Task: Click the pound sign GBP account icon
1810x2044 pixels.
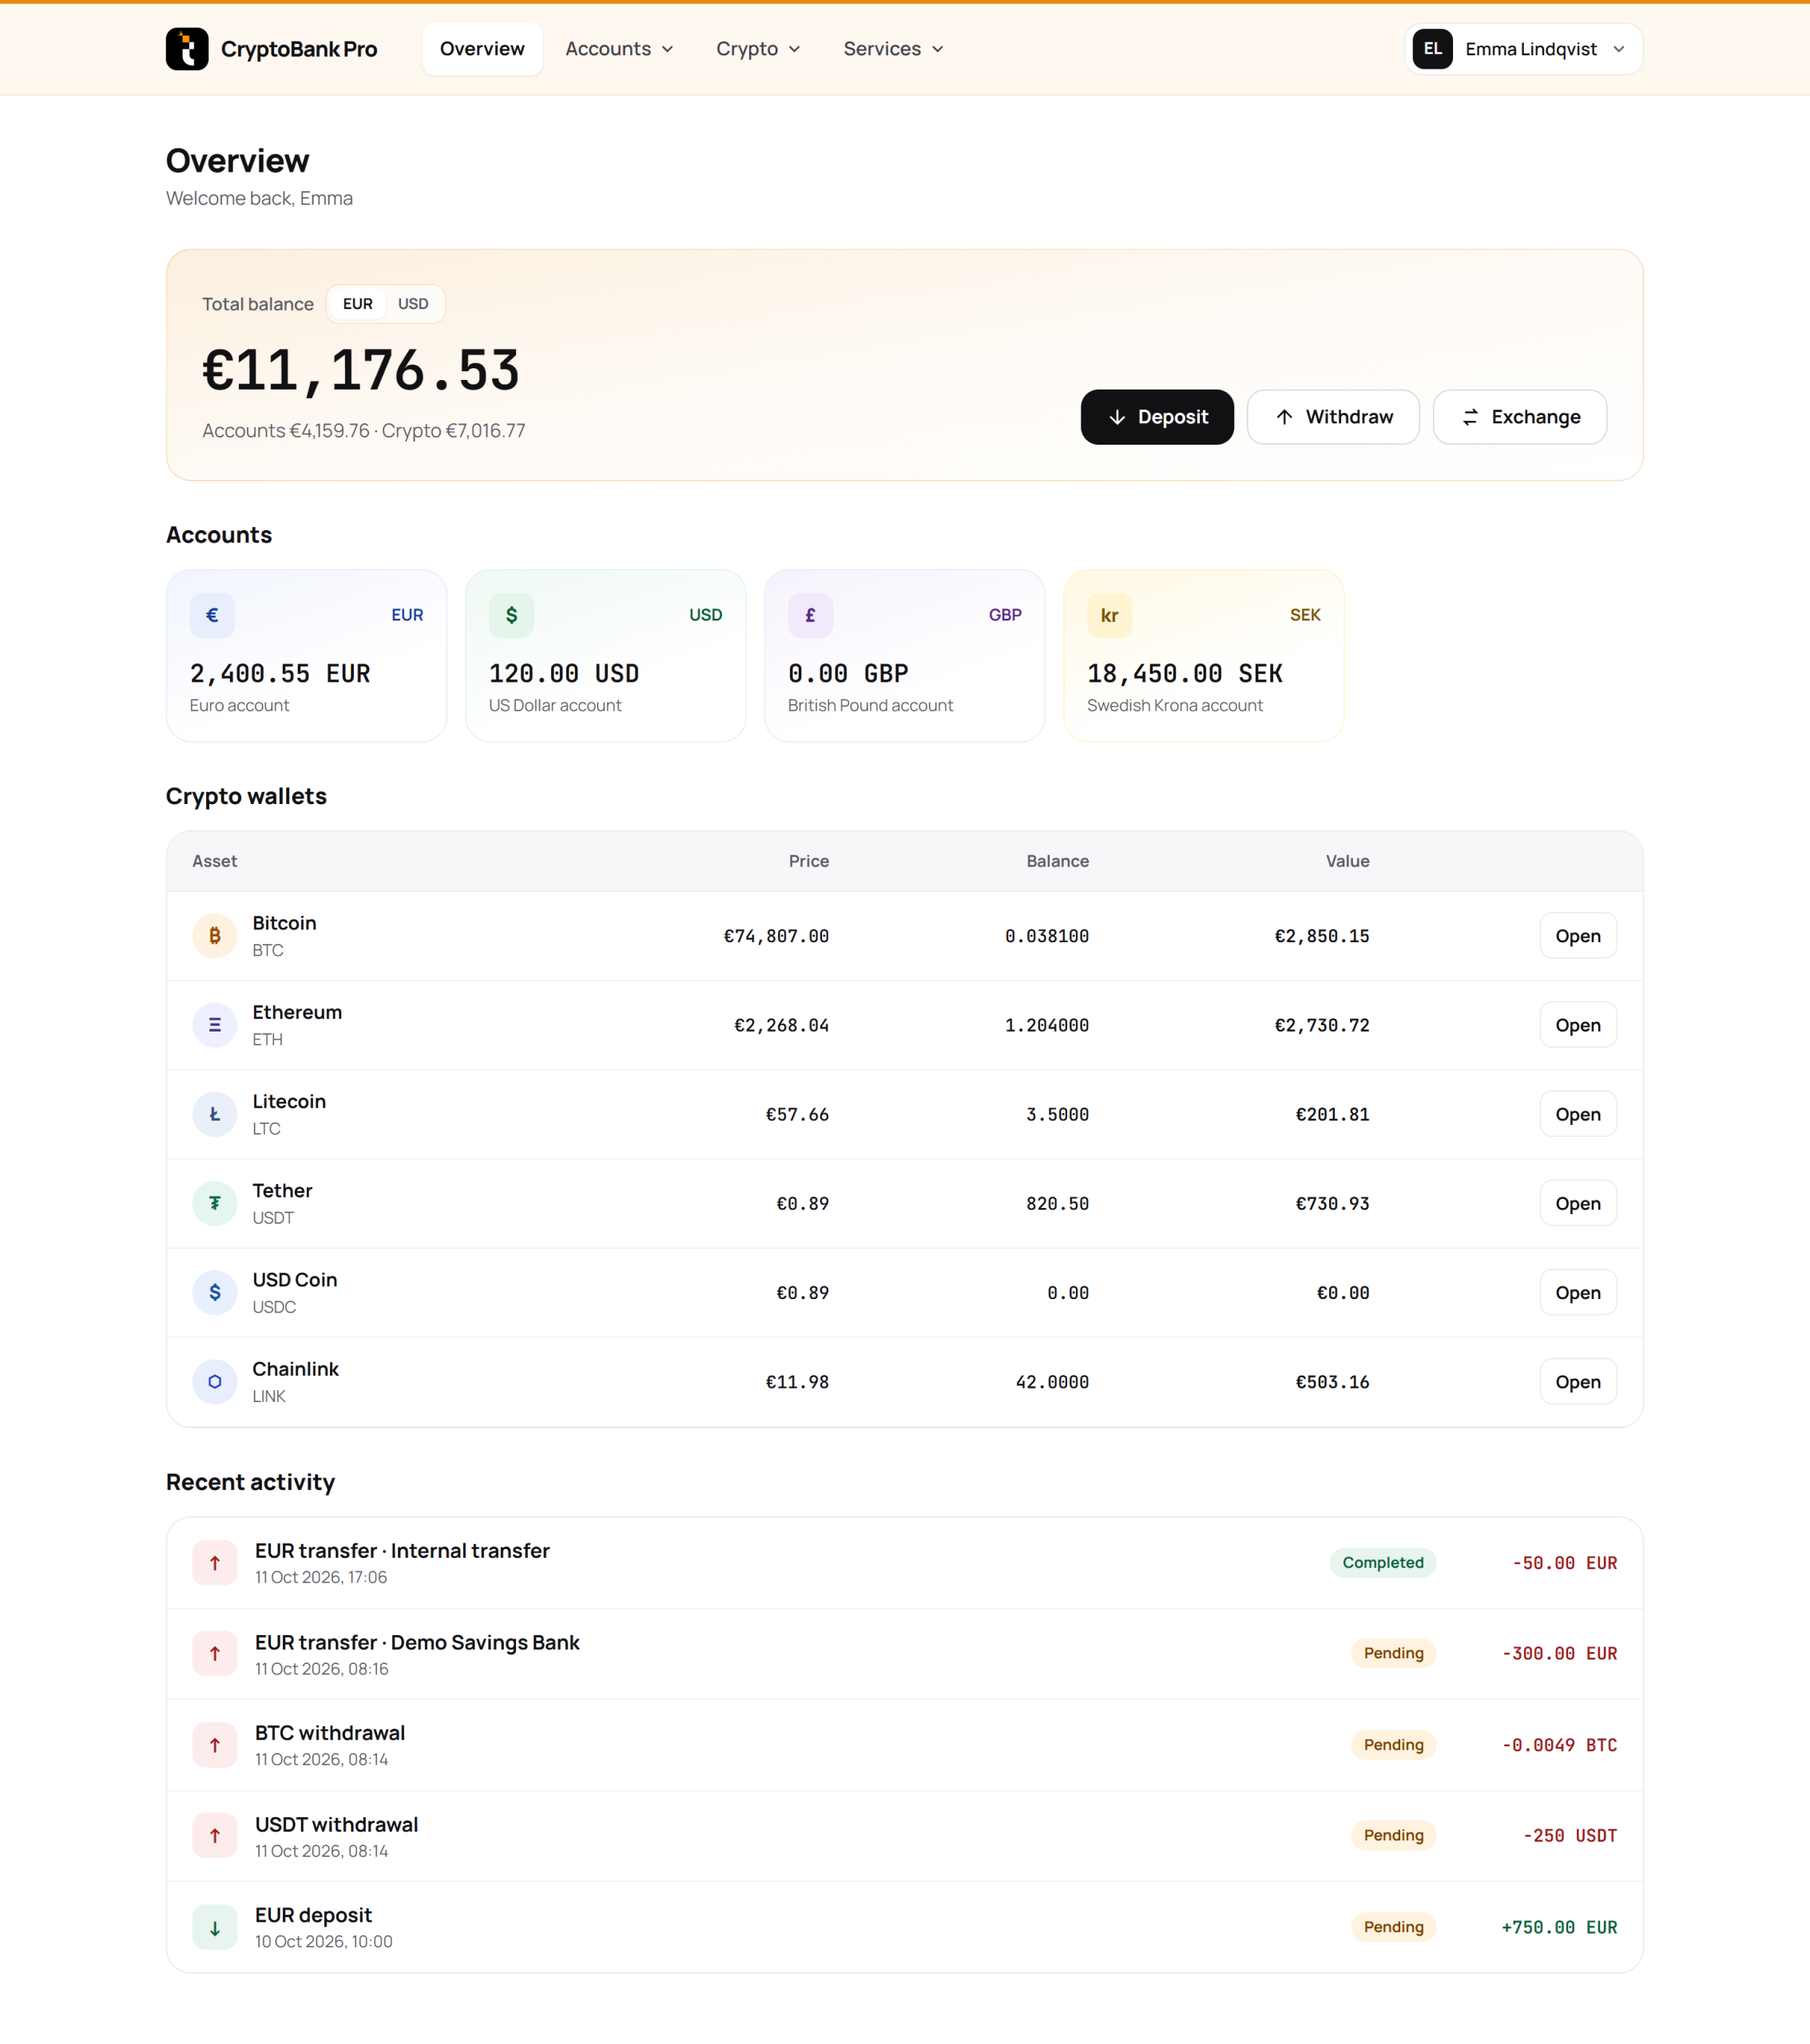Action: pyautogui.click(x=811, y=615)
